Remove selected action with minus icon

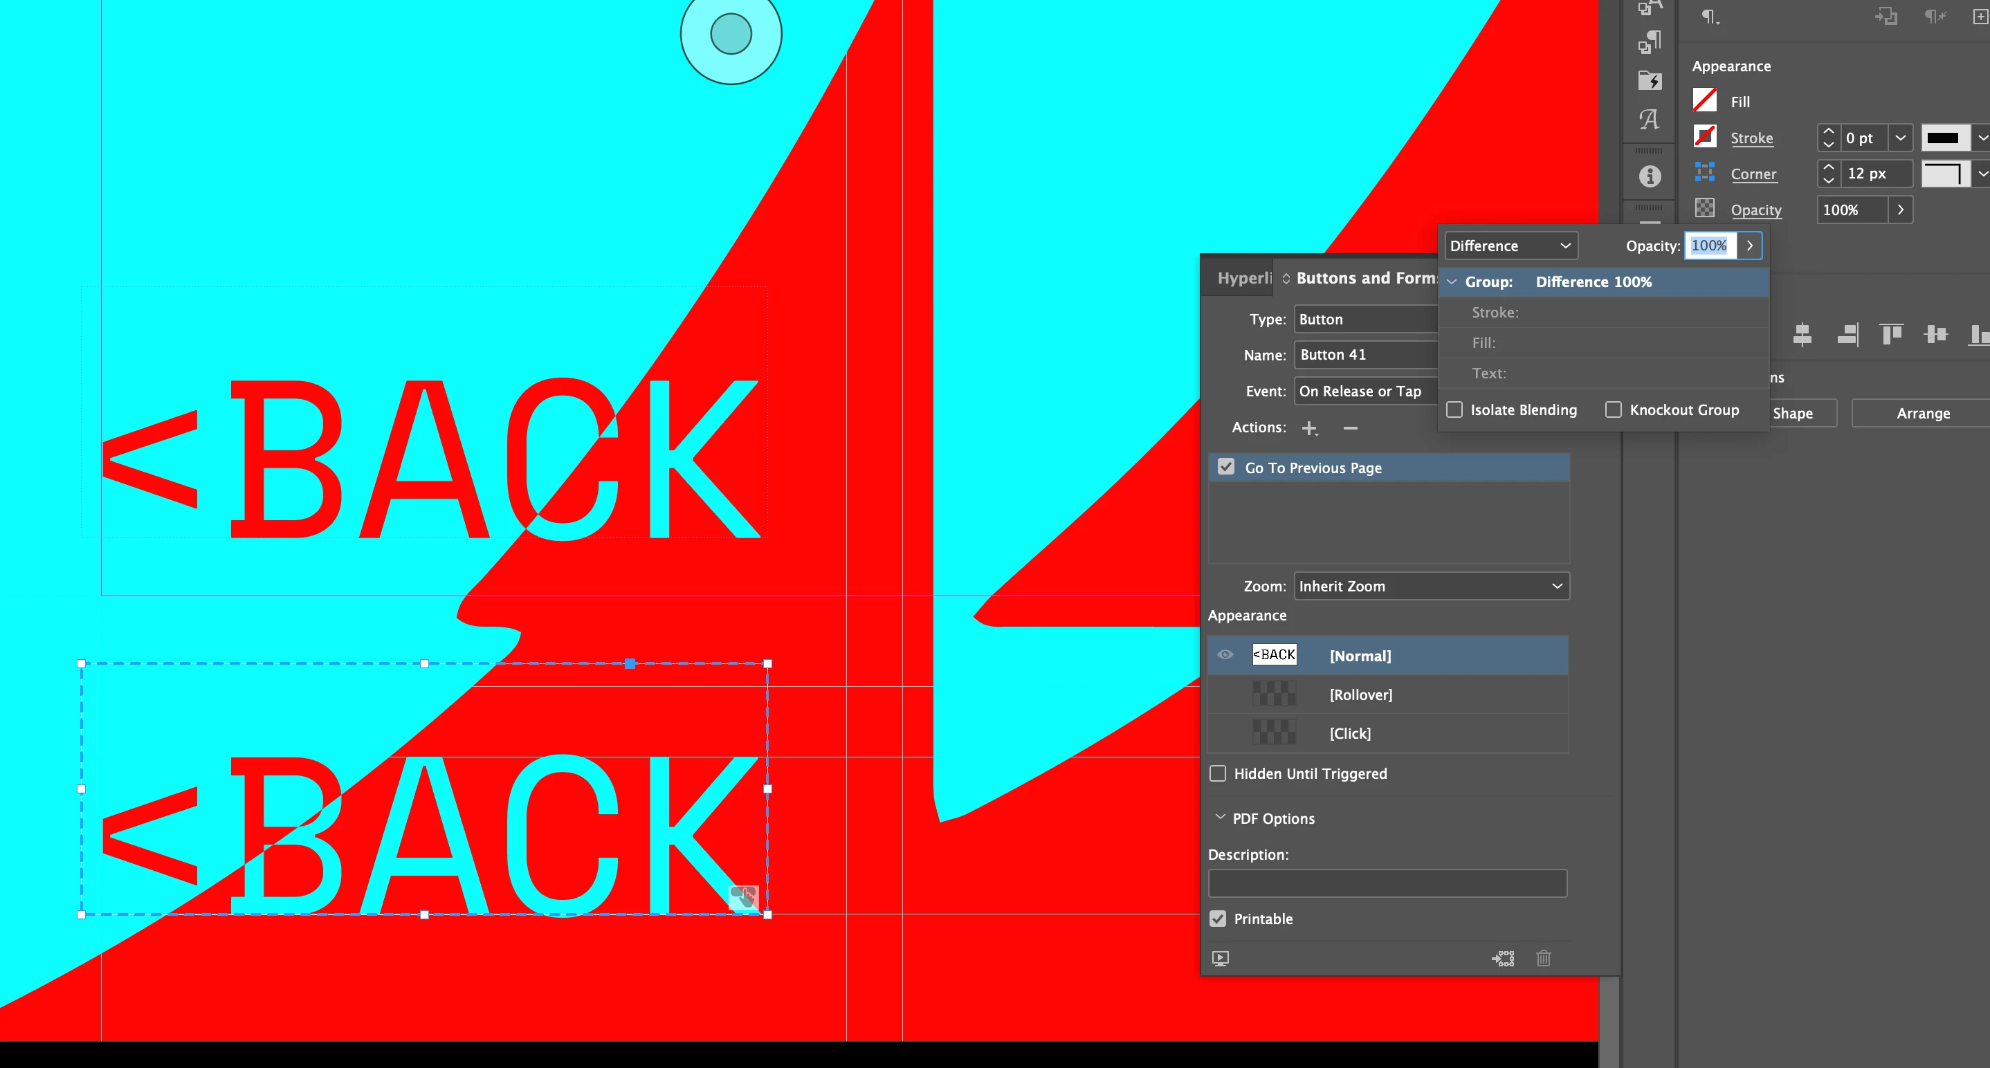pos(1351,427)
